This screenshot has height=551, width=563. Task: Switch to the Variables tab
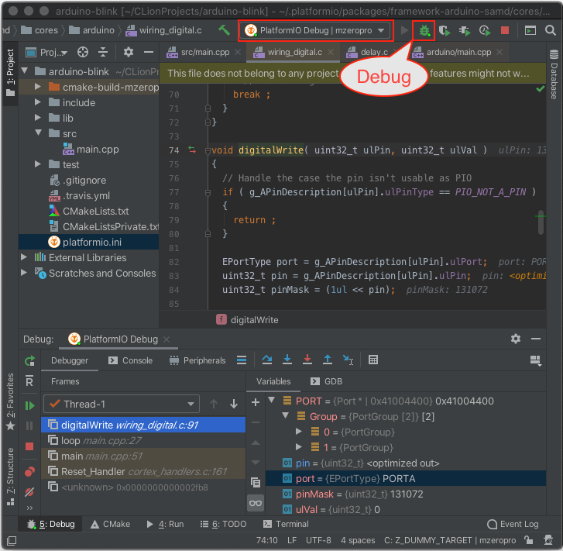pyautogui.click(x=273, y=381)
